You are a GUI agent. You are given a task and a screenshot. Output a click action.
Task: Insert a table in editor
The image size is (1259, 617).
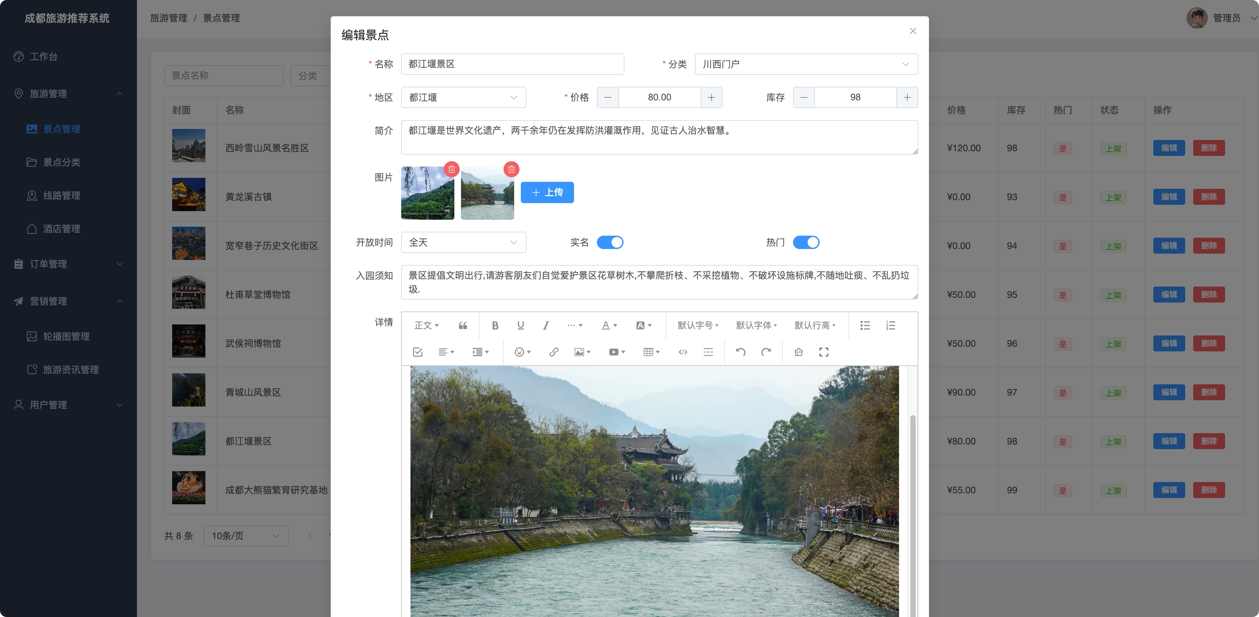(651, 352)
